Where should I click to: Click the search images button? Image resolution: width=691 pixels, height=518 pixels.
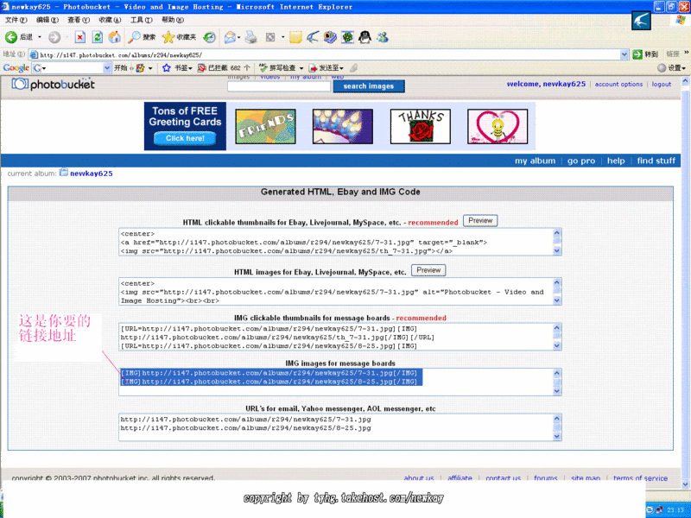tap(369, 86)
